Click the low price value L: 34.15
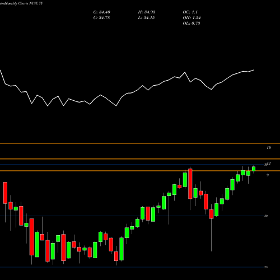Viewport: 280px width, 280px height. click(x=147, y=18)
